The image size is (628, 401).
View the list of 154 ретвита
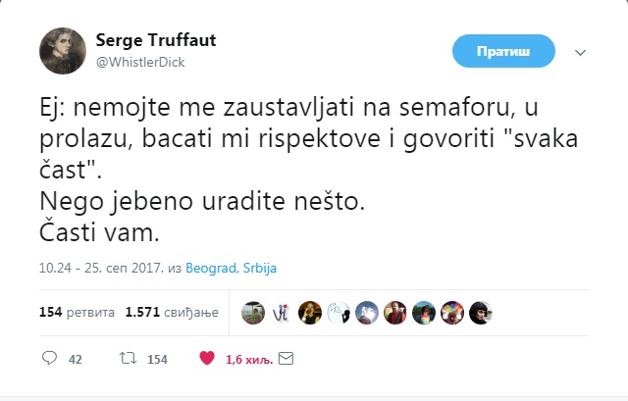[77, 313]
